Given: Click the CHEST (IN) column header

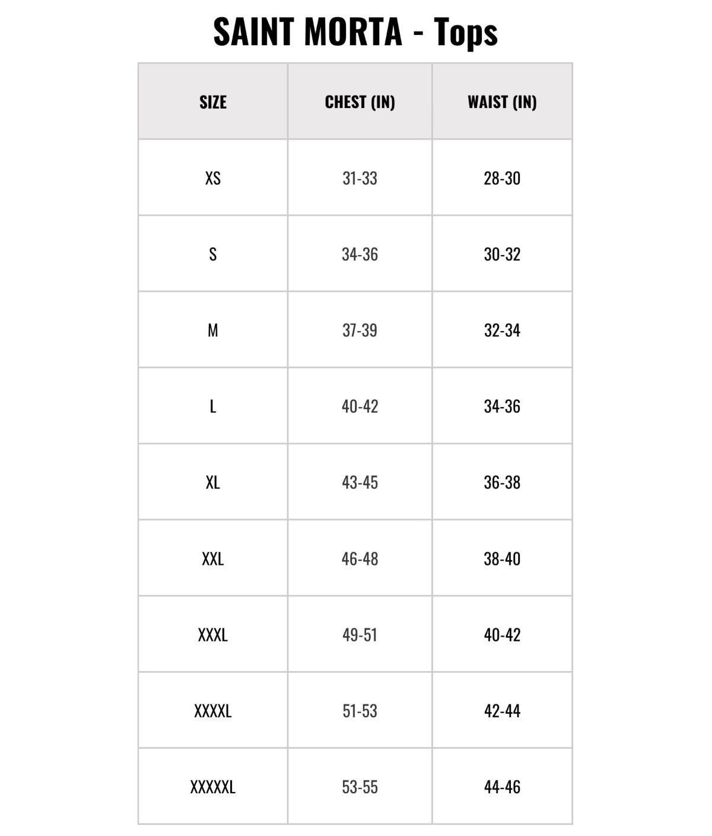Looking at the screenshot, I should click(360, 102).
